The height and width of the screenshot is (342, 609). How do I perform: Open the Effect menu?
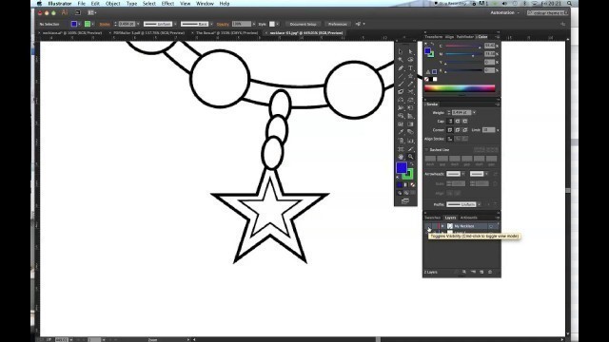pos(167,4)
